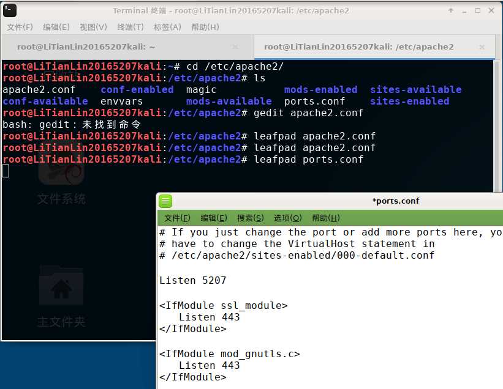Click 'sites-enabled' in ls output
The image size is (503, 389).
pyautogui.click(x=410, y=101)
